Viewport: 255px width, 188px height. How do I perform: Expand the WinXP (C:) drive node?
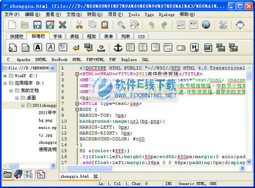(x=5, y=76)
